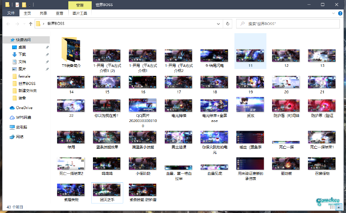
Task: Expand address bar history dropdown
Action: [x=218, y=24]
